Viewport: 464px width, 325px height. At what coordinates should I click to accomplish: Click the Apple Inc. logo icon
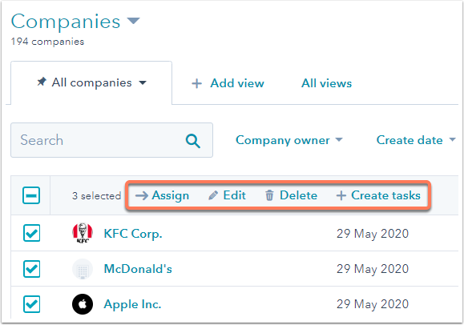click(83, 304)
